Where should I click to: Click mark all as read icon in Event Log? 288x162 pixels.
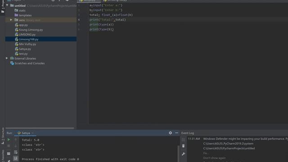coord(183,140)
